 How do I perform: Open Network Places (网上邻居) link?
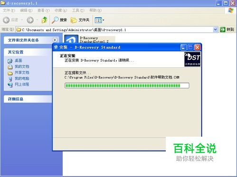pos(22,84)
